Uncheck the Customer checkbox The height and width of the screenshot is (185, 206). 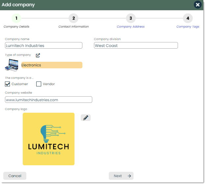[x=7, y=84]
